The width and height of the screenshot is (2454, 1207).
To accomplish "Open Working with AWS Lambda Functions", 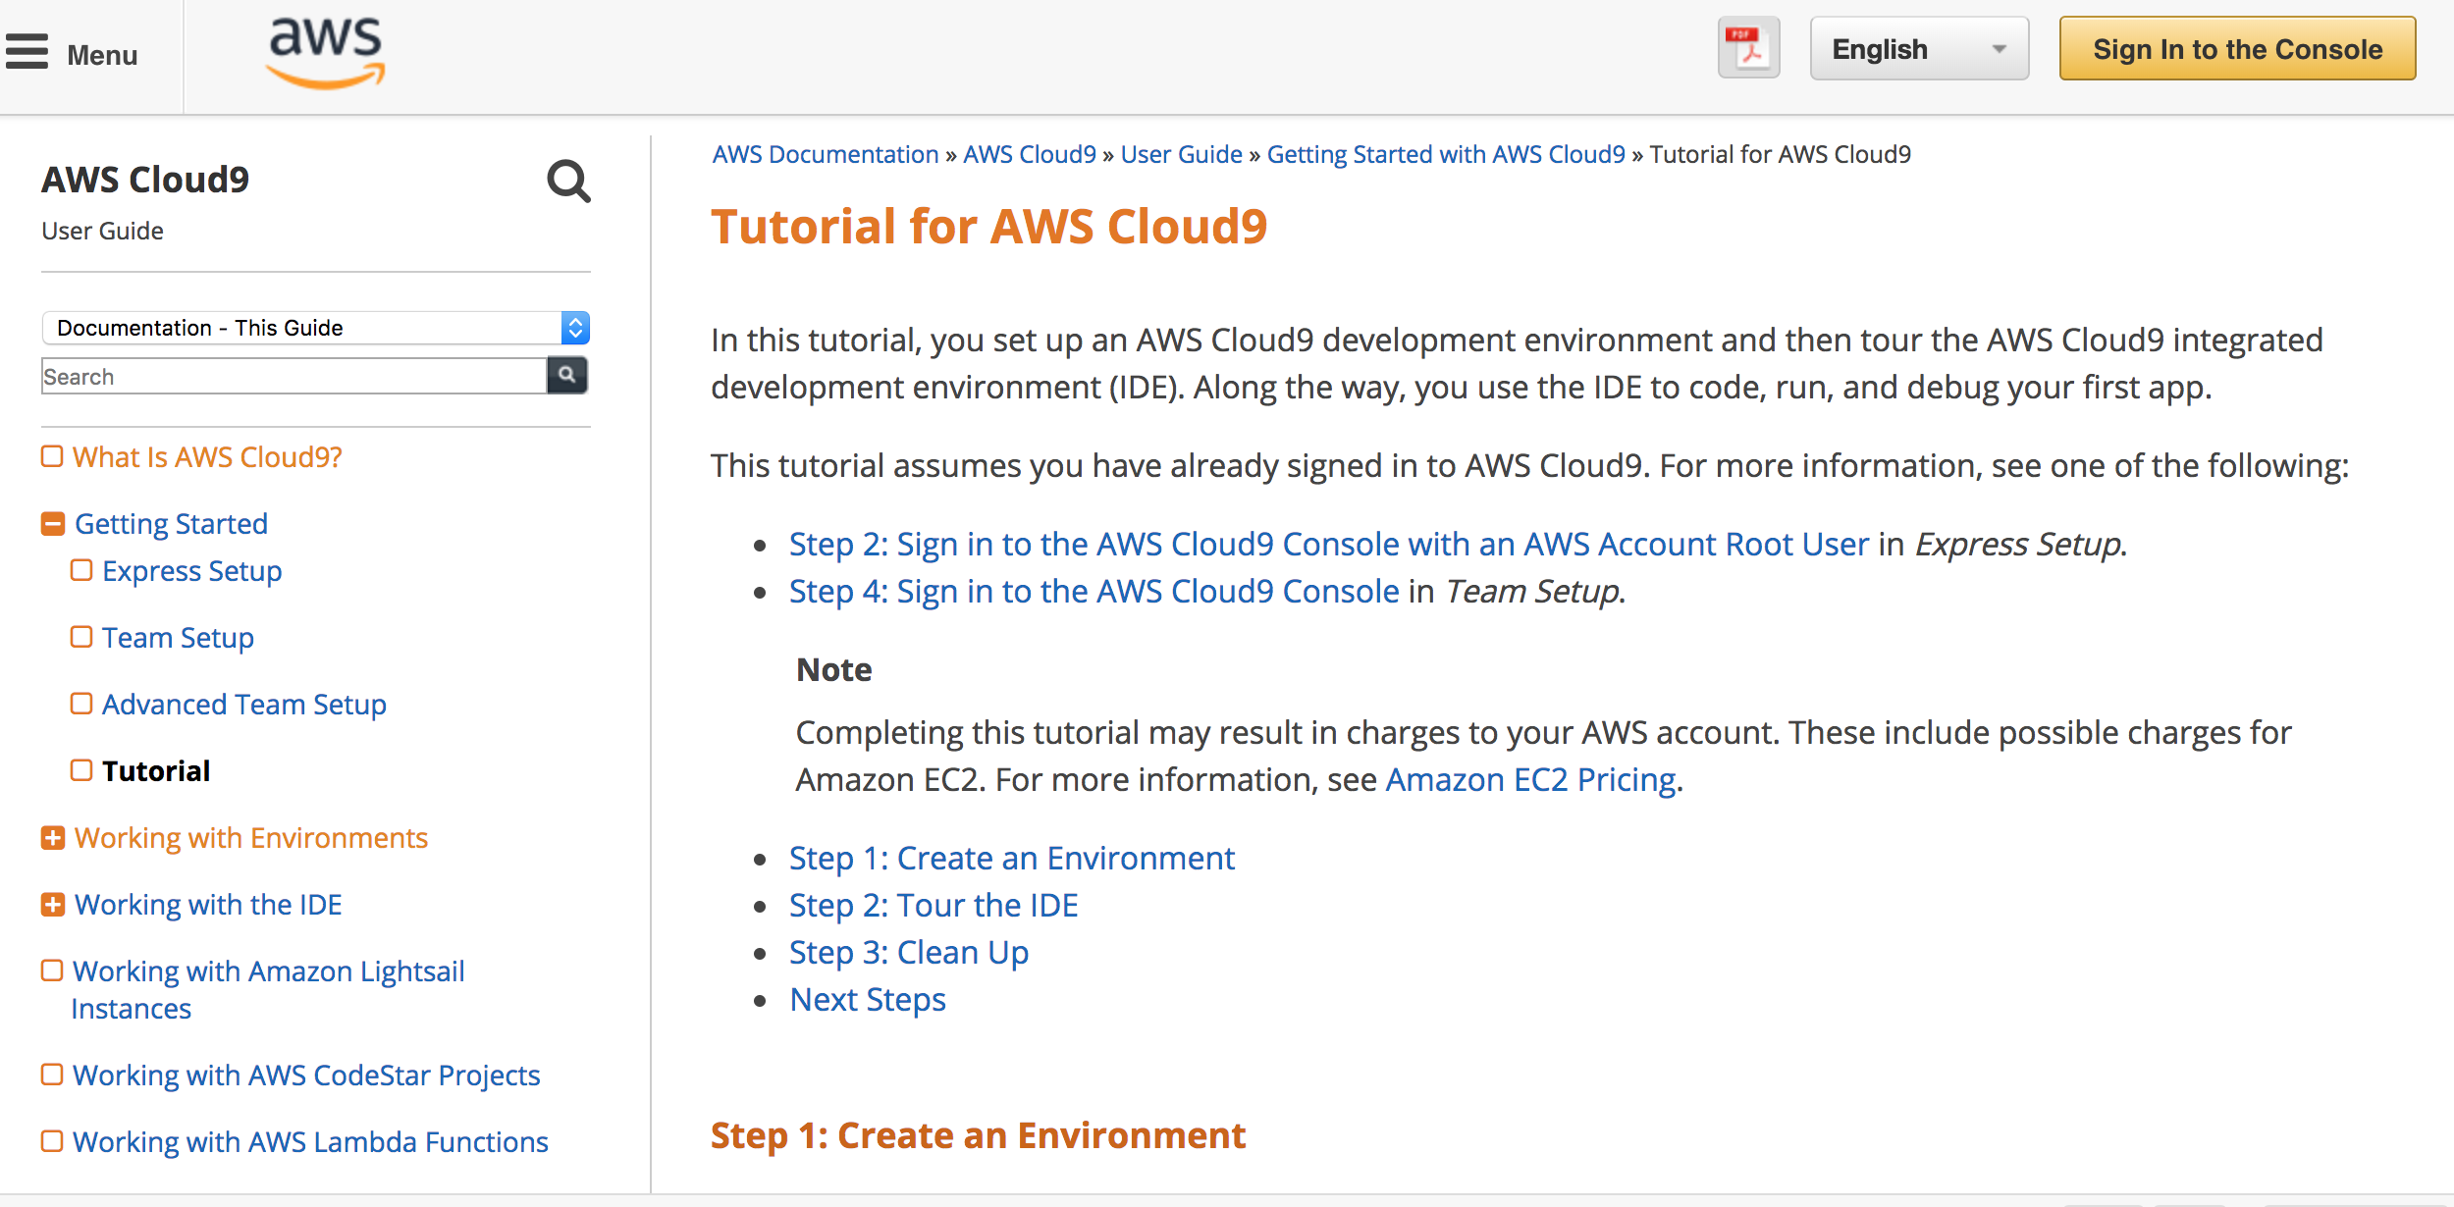I will pos(310,1142).
